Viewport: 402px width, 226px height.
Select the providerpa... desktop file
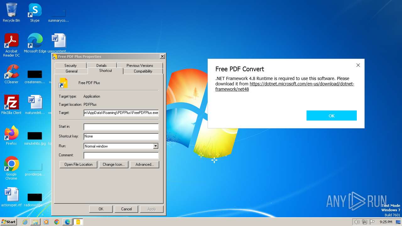pyautogui.click(x=35, y=169)
